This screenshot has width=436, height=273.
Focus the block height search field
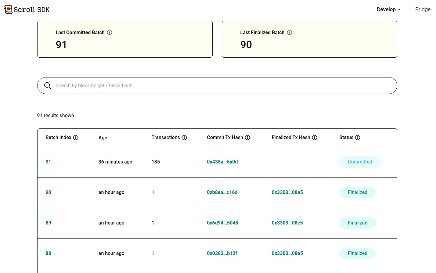point(217,86)
